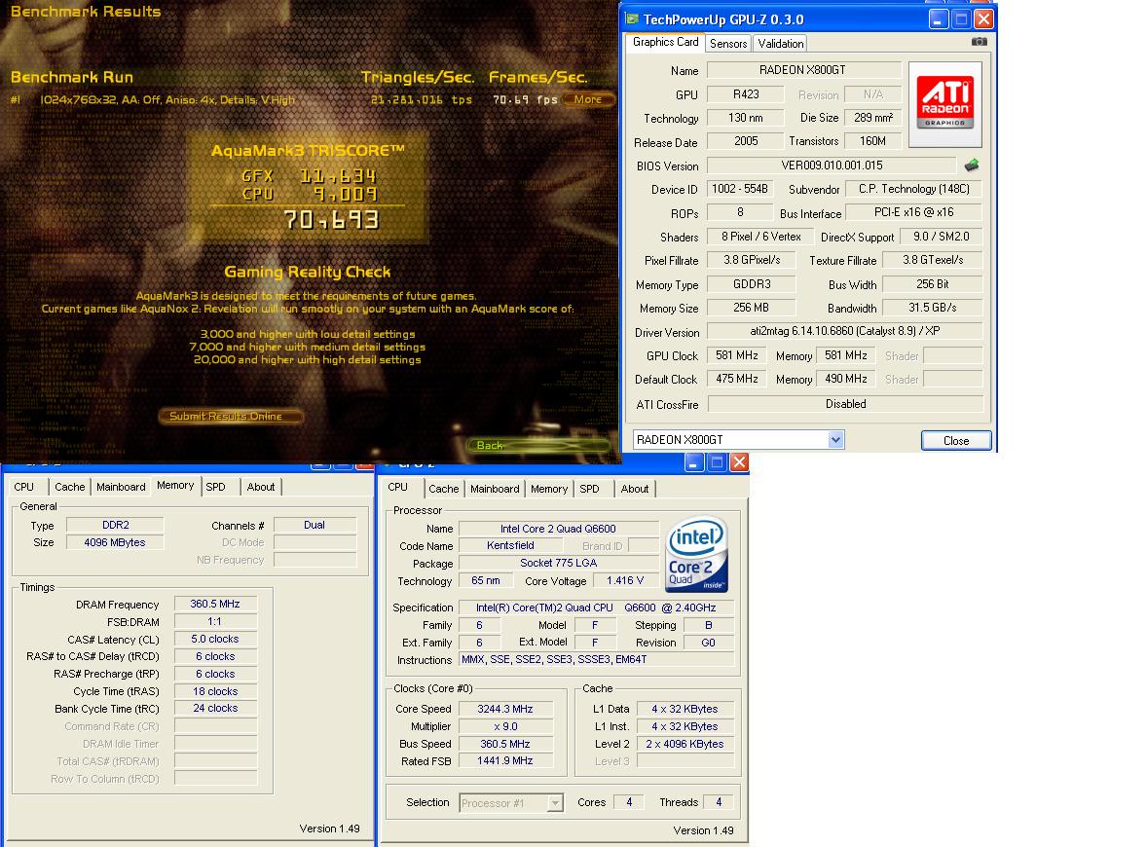Click the Default Clock value 475 MHz

pos(737,379)
